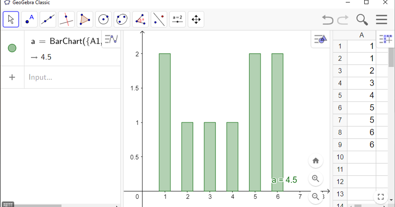Image resolution: width=395 pixels, height=207 pixels.
Task: Expand spreadsheet to fullscreen
Action: coord(381,196)
